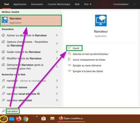
Task: Open the three-dot options menu
Action: (135, 4)
